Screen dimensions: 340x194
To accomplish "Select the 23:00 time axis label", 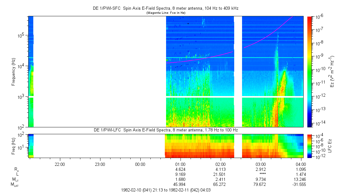I will click(100, 164).
